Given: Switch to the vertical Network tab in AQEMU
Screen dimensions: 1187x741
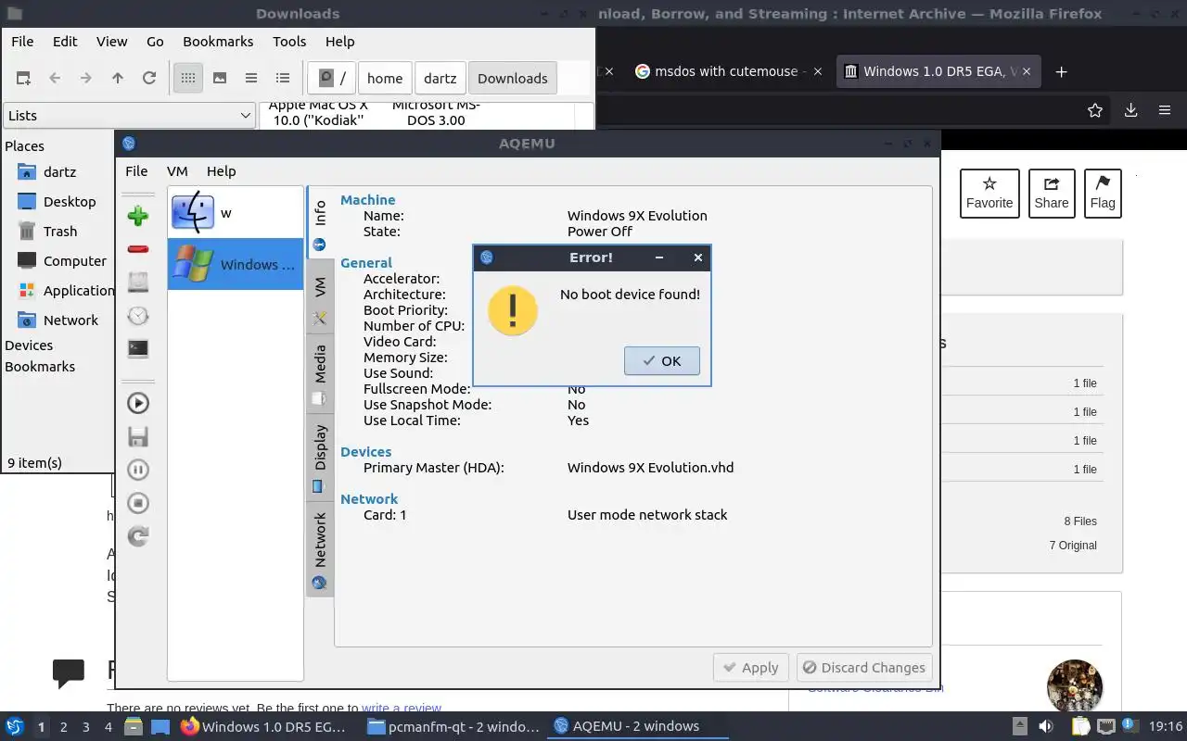Looking at the screenshot, I should coord(320,551).
